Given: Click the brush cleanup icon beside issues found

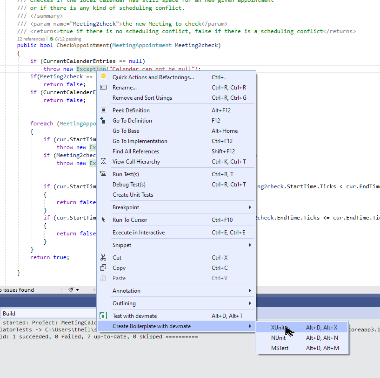Looking at the screenshot, I should click(71, 289).
